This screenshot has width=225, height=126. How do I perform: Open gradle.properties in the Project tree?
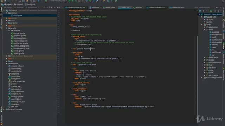pyautogui.click(x=18, y=81)
